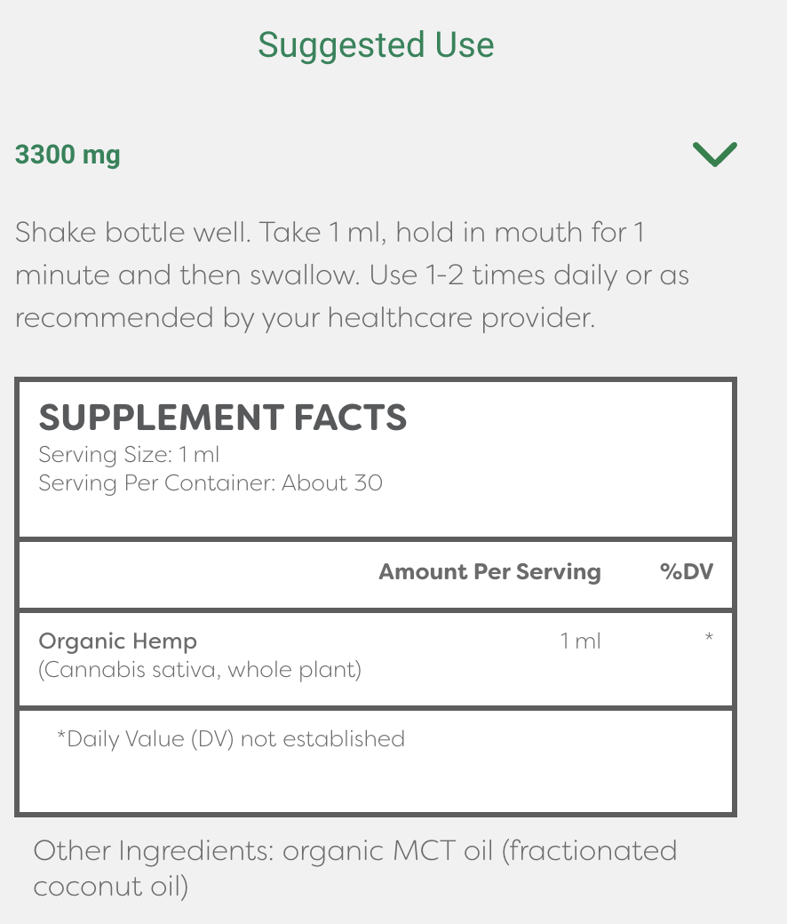The width and height of the screenshot is (787, 924).
Task: Click the 1 ml amount value
Action: [x=580, y=641]
